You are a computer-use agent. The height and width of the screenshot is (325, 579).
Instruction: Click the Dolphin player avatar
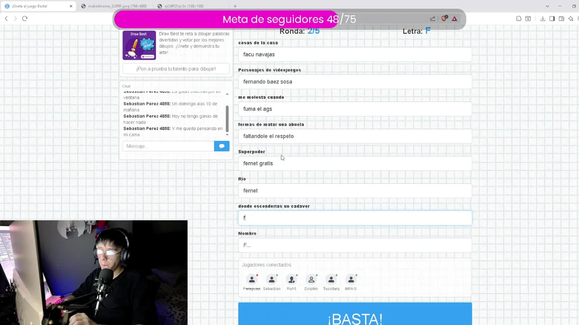point(311,280)
